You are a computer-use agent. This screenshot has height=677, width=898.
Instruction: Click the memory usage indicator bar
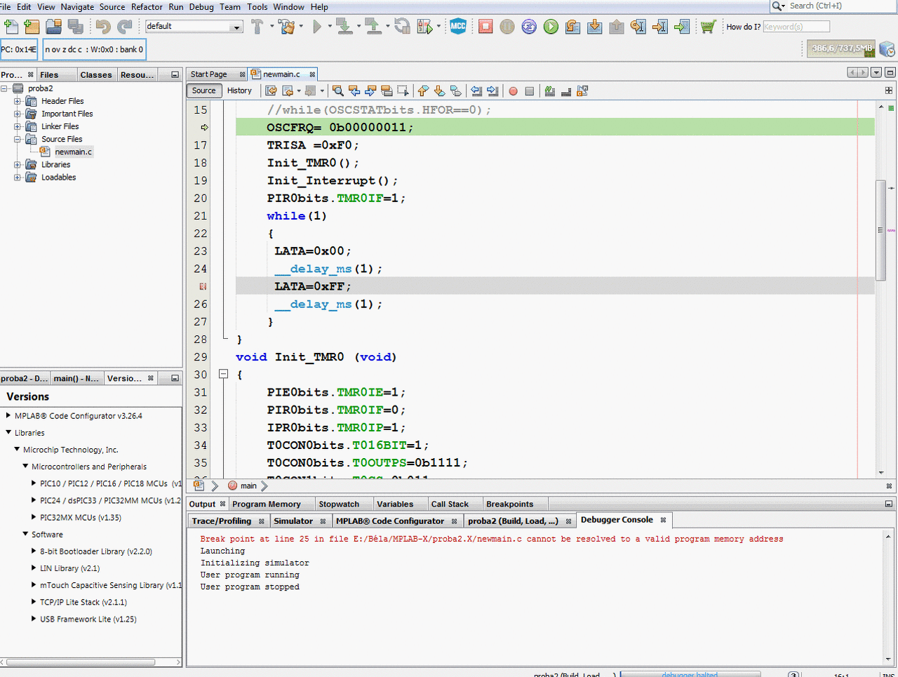tap(841, 48)
